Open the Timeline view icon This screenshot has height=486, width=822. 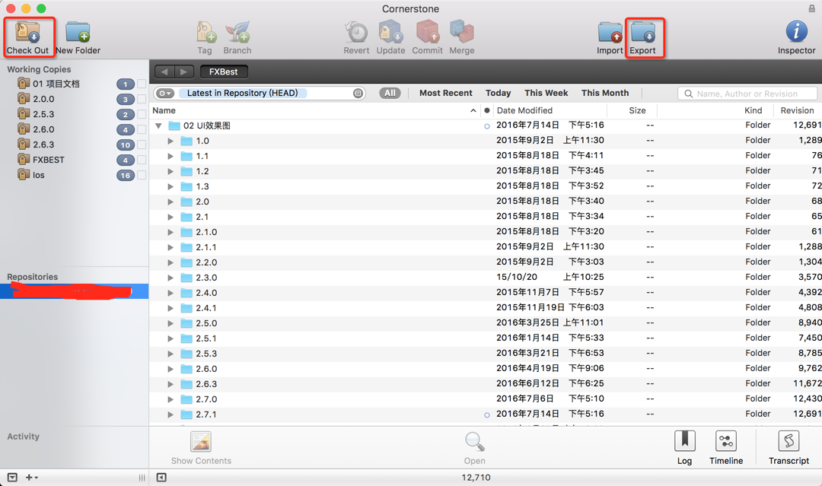click(726, 441)
